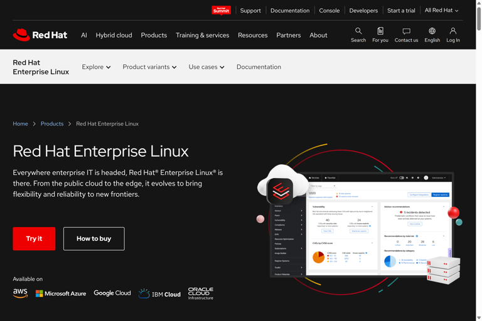Click the Oracle Cloud Infrastructure logo
The image size is (482, 321).
coord(201,293)
